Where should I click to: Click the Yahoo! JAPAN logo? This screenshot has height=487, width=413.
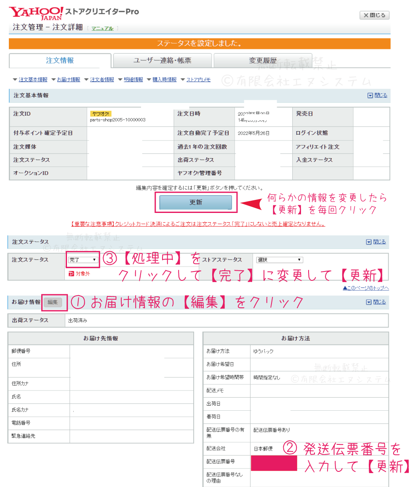(x=36, y=13)
